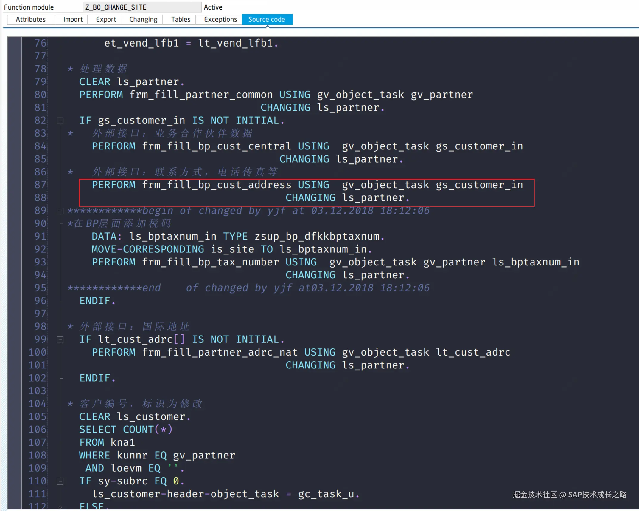Click frm_fill_partner_adrc_nat on line 100
The width and height of the screenshot is (639, 511).
220,352
